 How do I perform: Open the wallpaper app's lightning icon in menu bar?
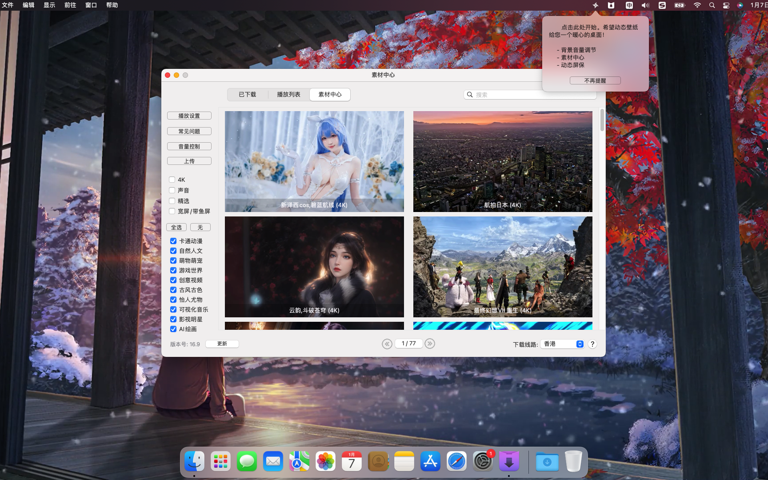596,5
